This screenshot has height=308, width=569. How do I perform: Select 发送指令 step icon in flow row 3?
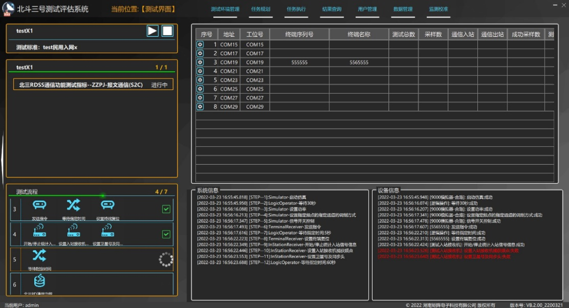40,205
